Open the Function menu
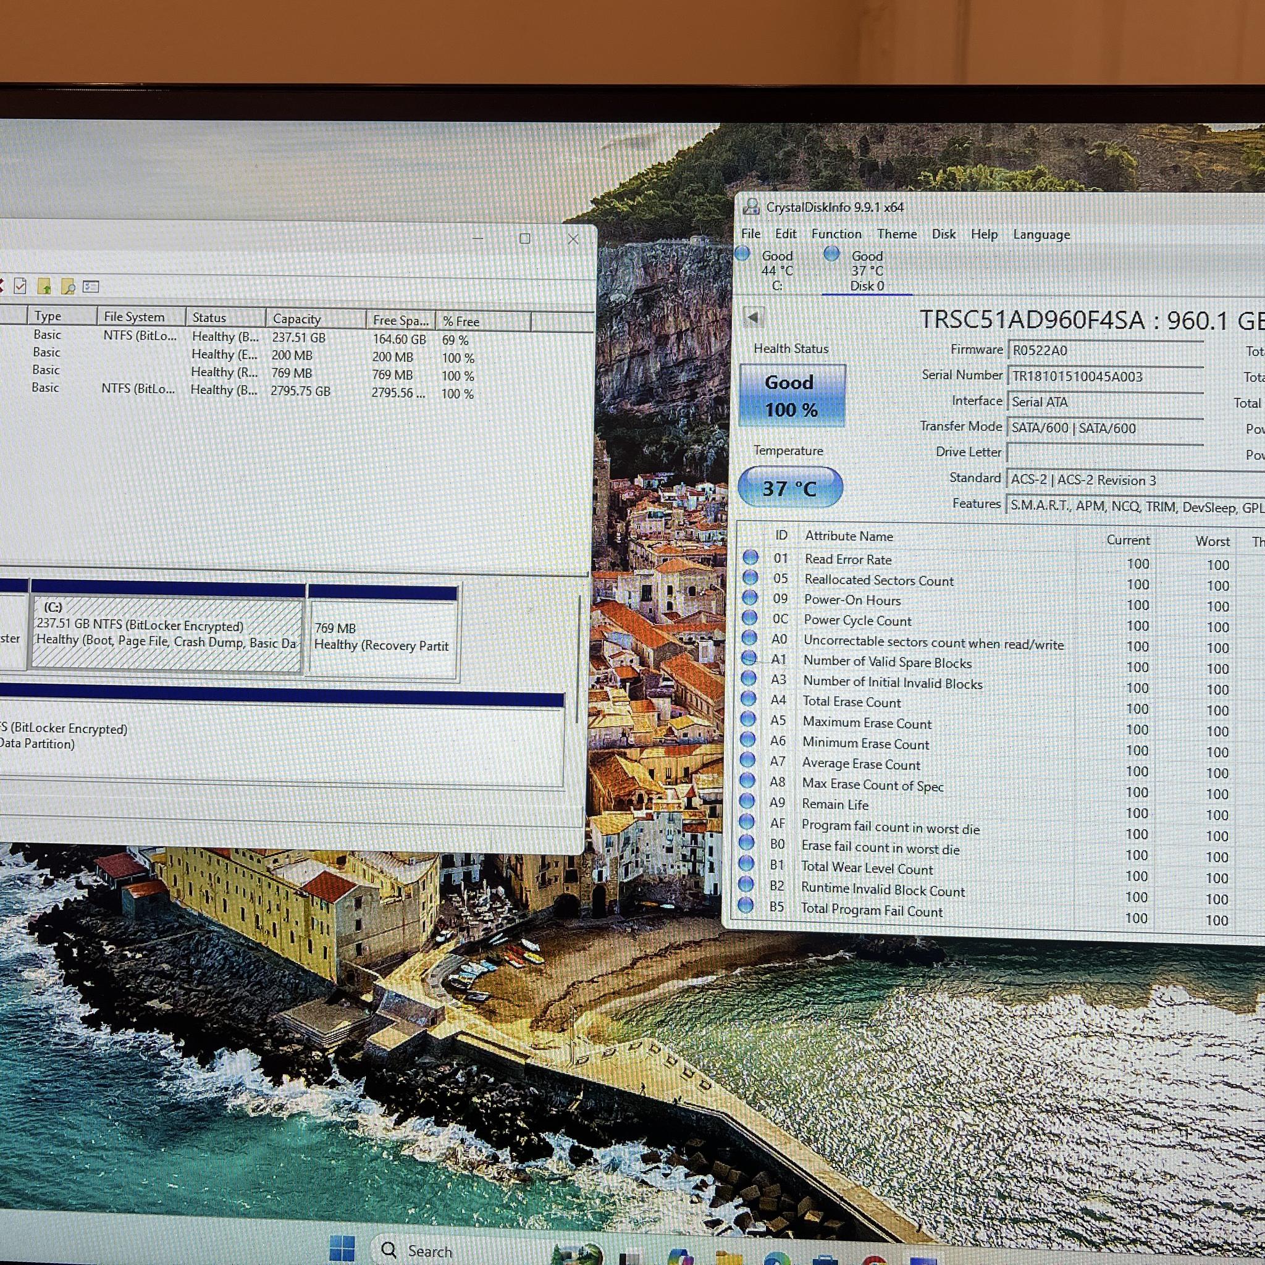This screenshot has width=1265, height=1265. [x=837, y=233]
